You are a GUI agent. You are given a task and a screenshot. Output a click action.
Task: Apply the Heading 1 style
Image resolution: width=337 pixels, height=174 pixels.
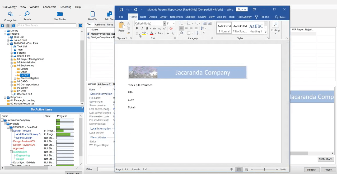[x=256, y=28]
